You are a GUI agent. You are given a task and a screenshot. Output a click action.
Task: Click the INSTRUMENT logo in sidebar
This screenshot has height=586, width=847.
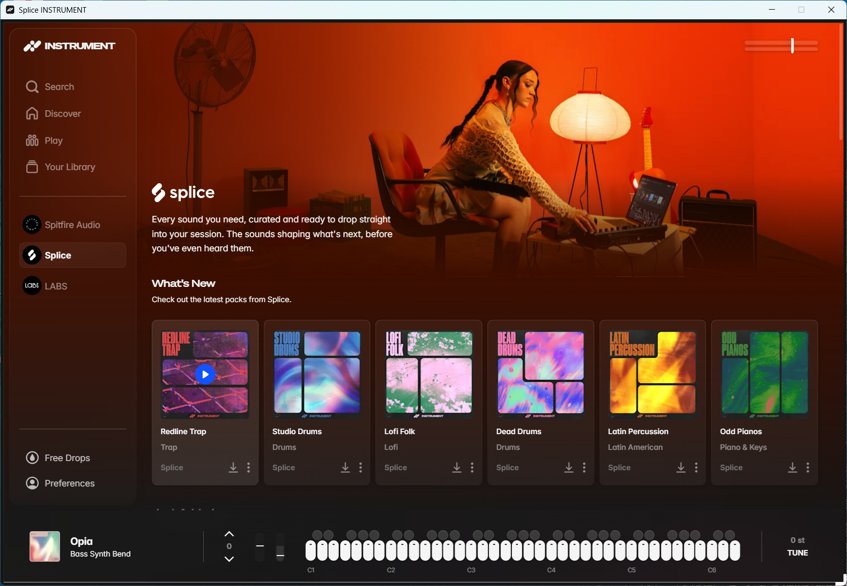pyautogui.click(x=70, y=46)
